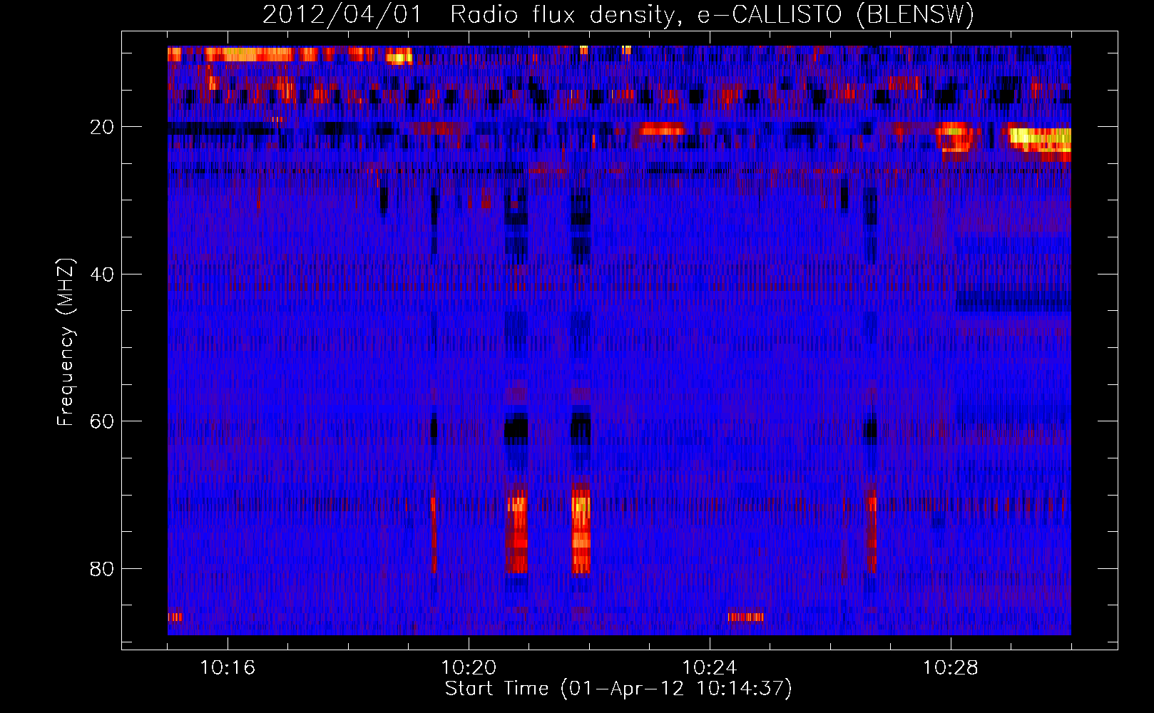Click the "Frequency (MHZ)" axis label
Viewport: 1154px width, 713px height.
tap(66, 342)
